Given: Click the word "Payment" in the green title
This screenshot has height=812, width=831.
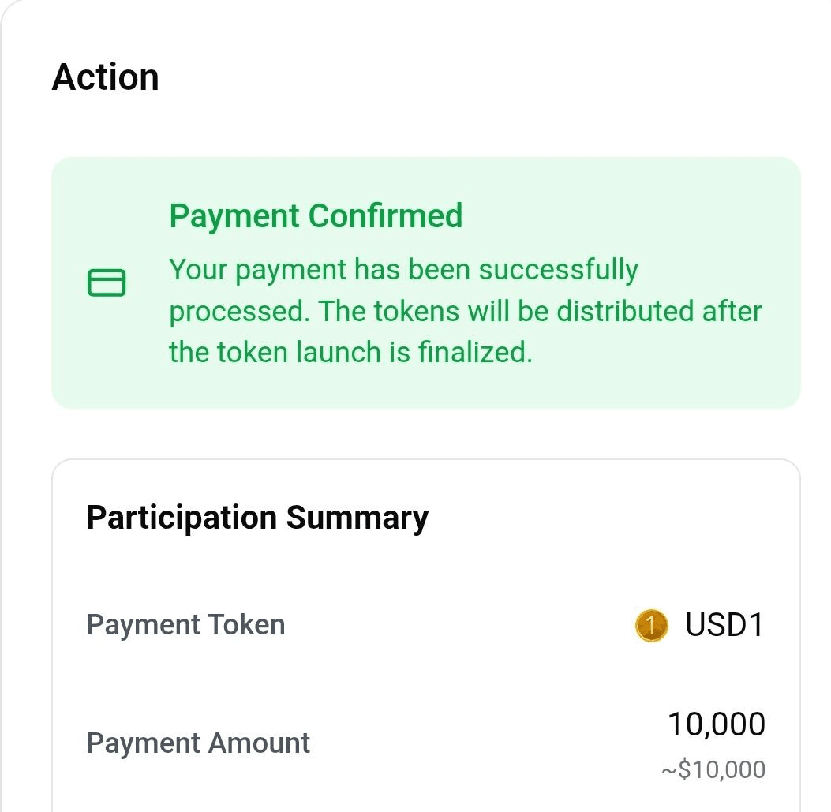Looking at the screenshot, I should click(x=234, y=216).
